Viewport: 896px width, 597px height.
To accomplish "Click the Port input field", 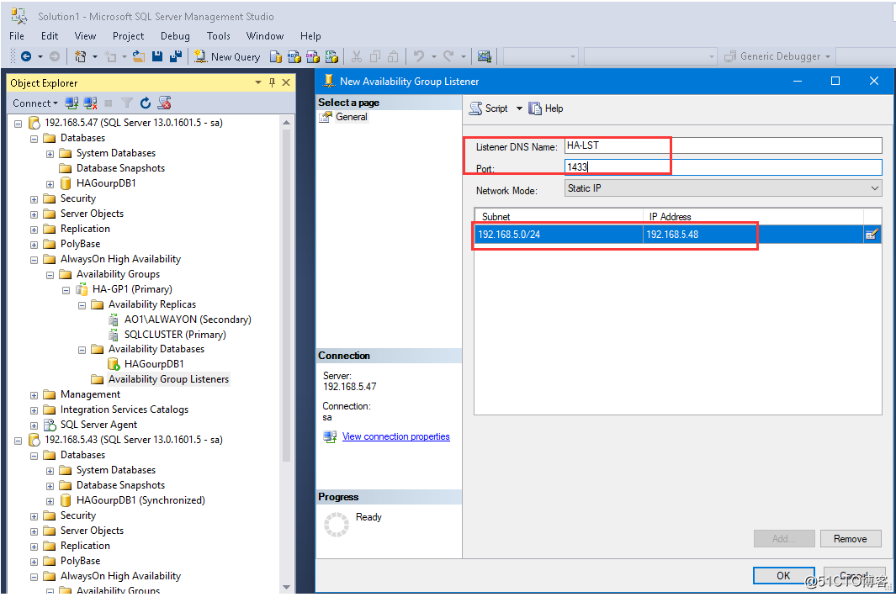I will pyautogui.click(x=723, y=166).
